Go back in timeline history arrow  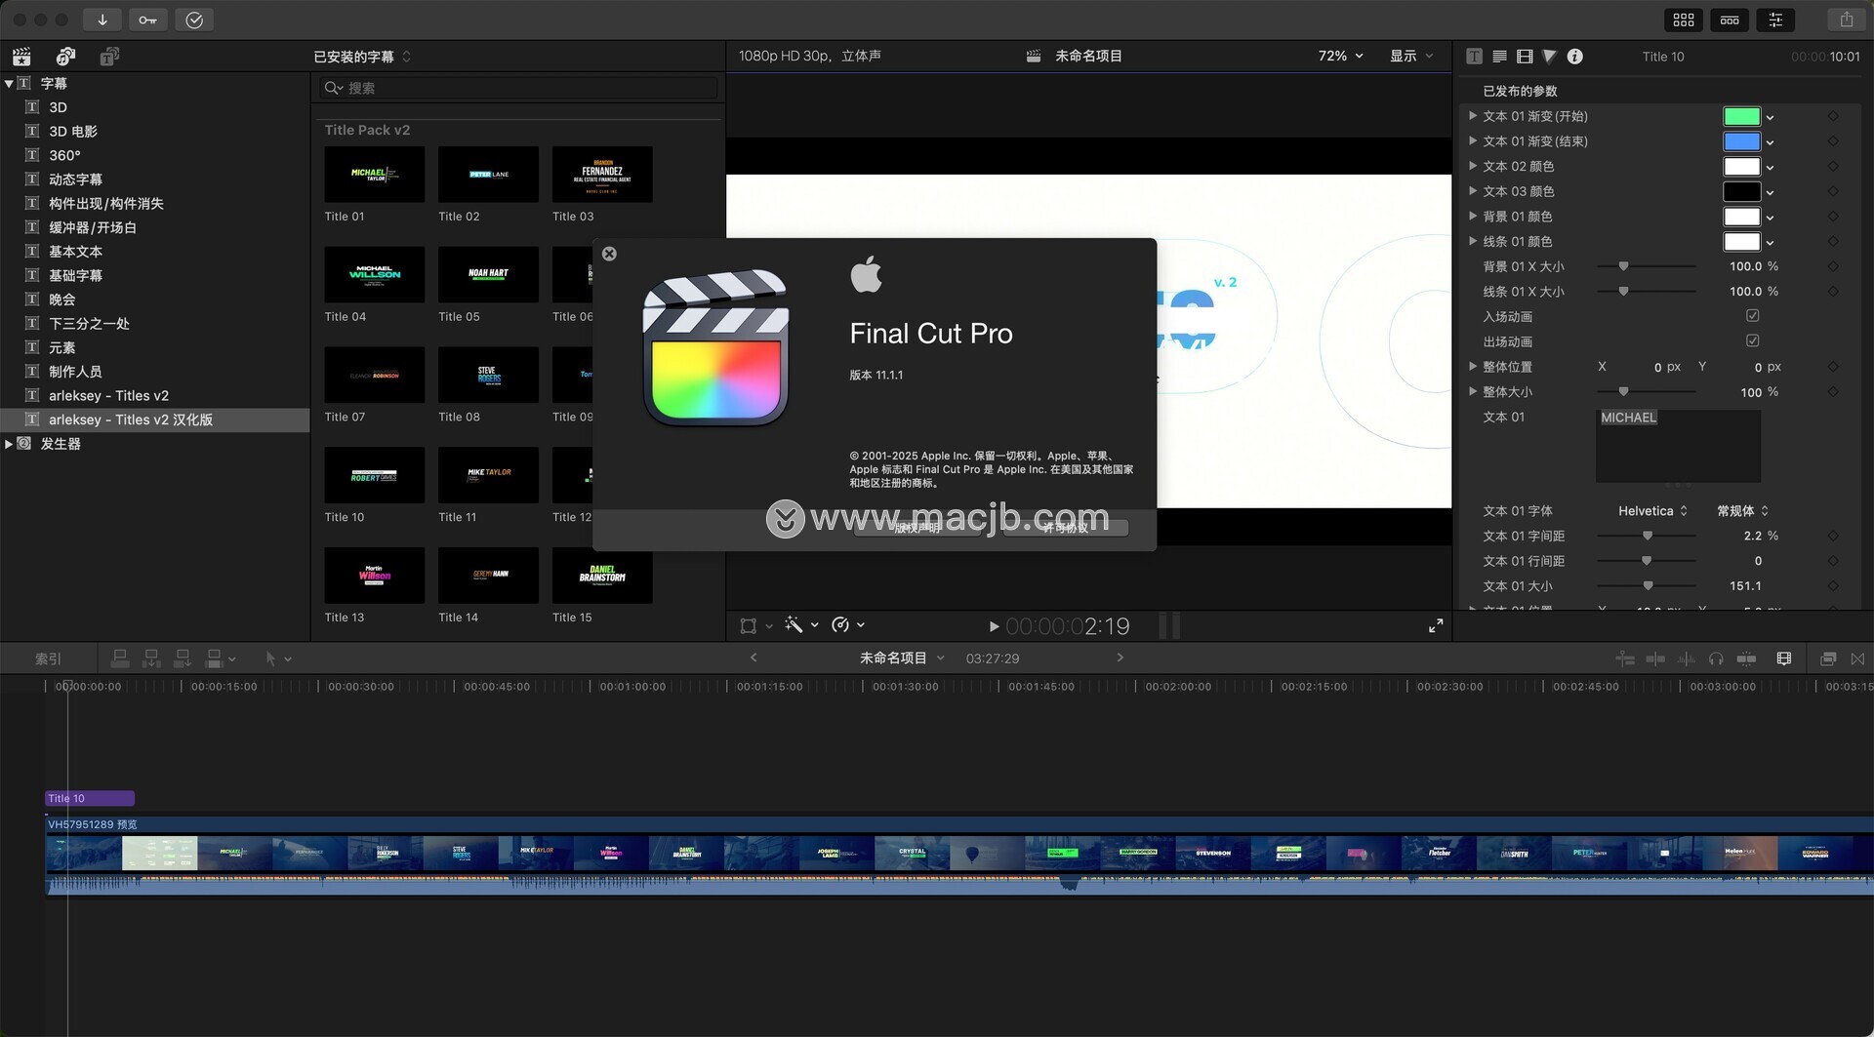coord(754,658)
